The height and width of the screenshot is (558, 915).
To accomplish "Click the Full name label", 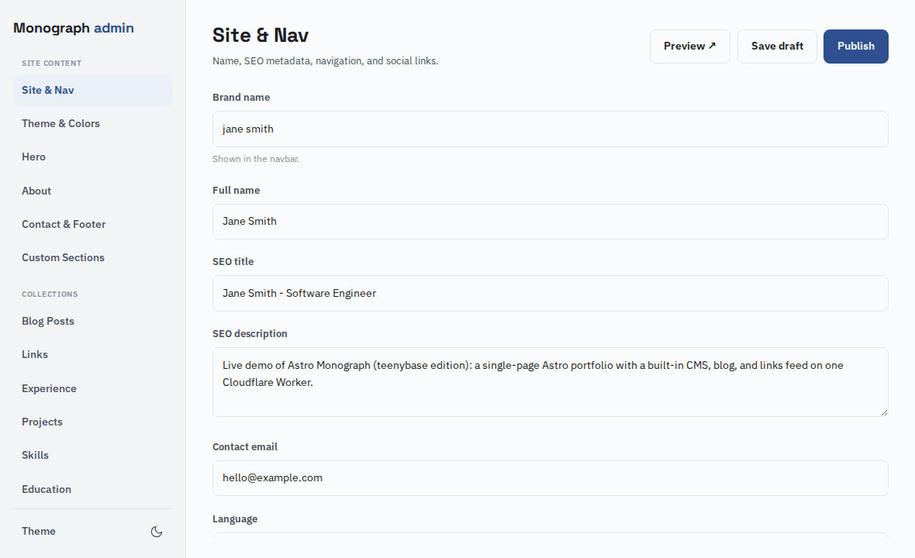I will 236,190.
